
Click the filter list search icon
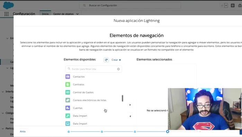click(69, 69)
